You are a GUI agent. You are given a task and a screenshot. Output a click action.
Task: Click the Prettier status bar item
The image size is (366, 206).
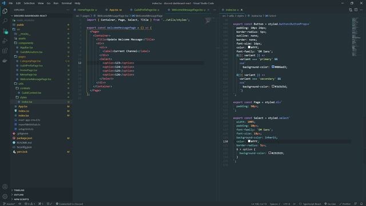pyautogui.click(x=345, y=204)
